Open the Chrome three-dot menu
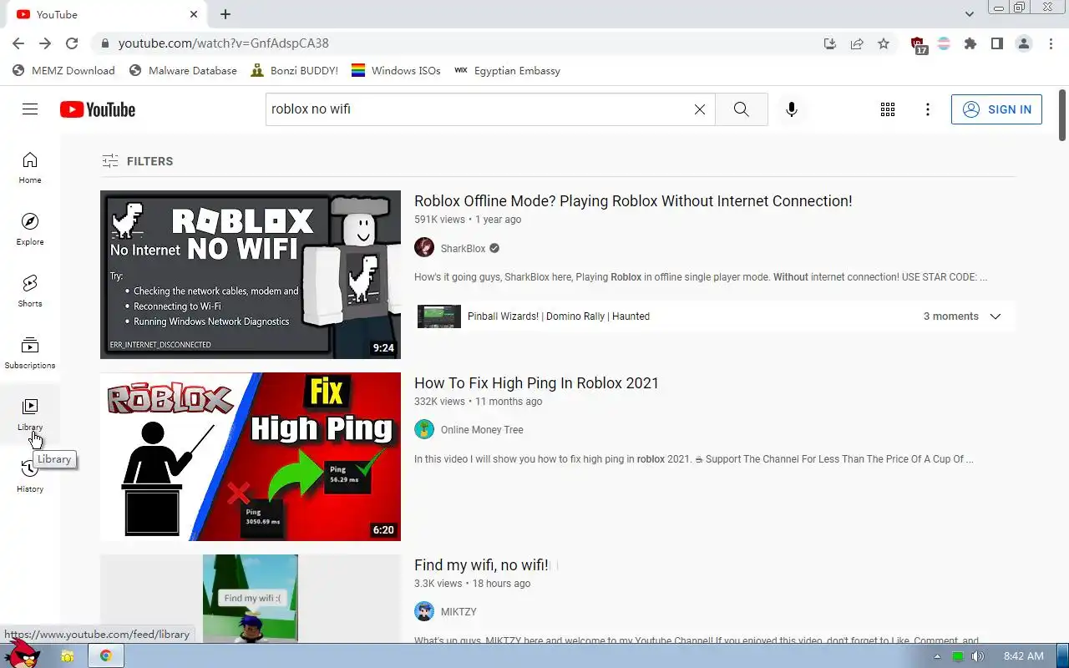The image size is (1069, 668). pyautogui.click(x=1051, y=43)
